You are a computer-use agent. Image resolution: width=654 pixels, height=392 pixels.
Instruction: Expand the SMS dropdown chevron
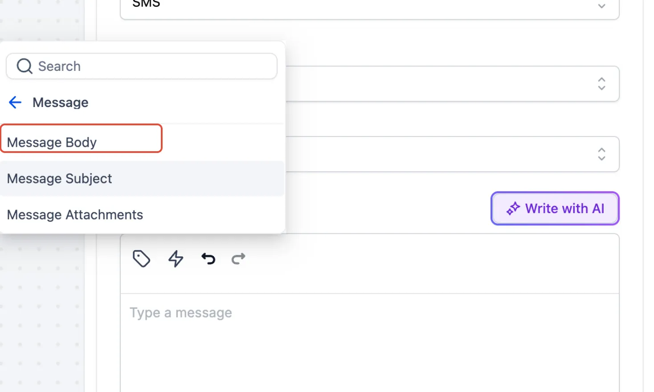click(601, 6)
